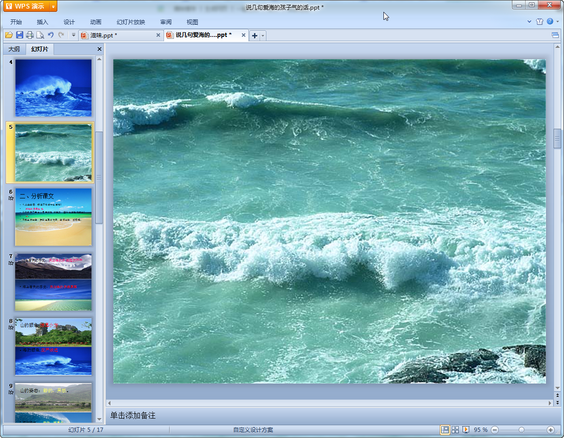Switch to the 滋味.ppt document tab
The image size is (564, 438).
click(103, 36)
